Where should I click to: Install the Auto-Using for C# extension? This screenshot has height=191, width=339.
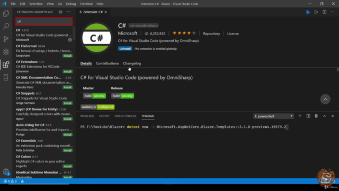67,135
